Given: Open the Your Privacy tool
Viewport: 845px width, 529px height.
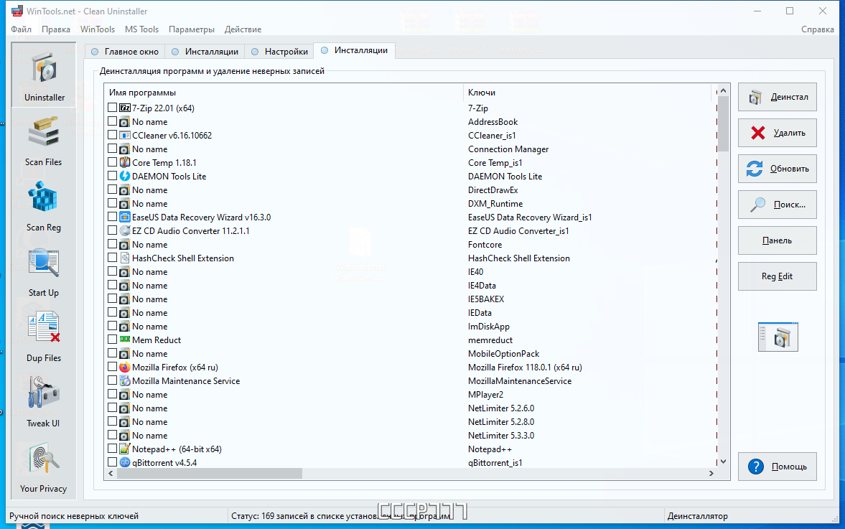Looking at the screenshot, I should [44, 467].
